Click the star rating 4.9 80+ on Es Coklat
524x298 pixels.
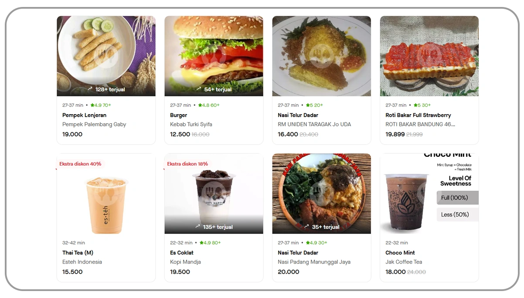(x=209, y=243)
